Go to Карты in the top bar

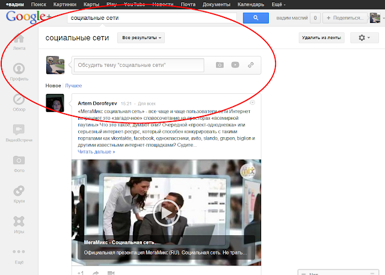pyautogui.click(x=91, y=4)
